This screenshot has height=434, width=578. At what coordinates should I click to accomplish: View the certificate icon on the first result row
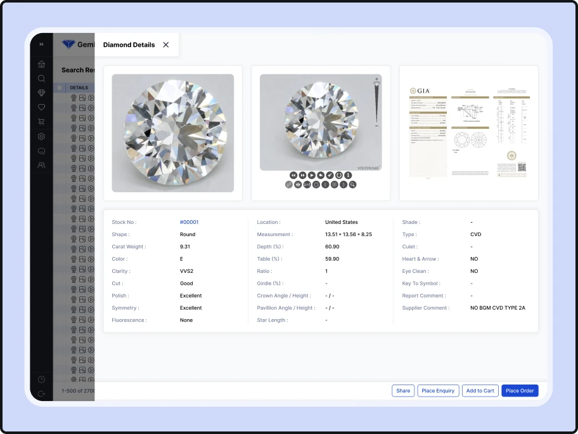click(74, 97)
